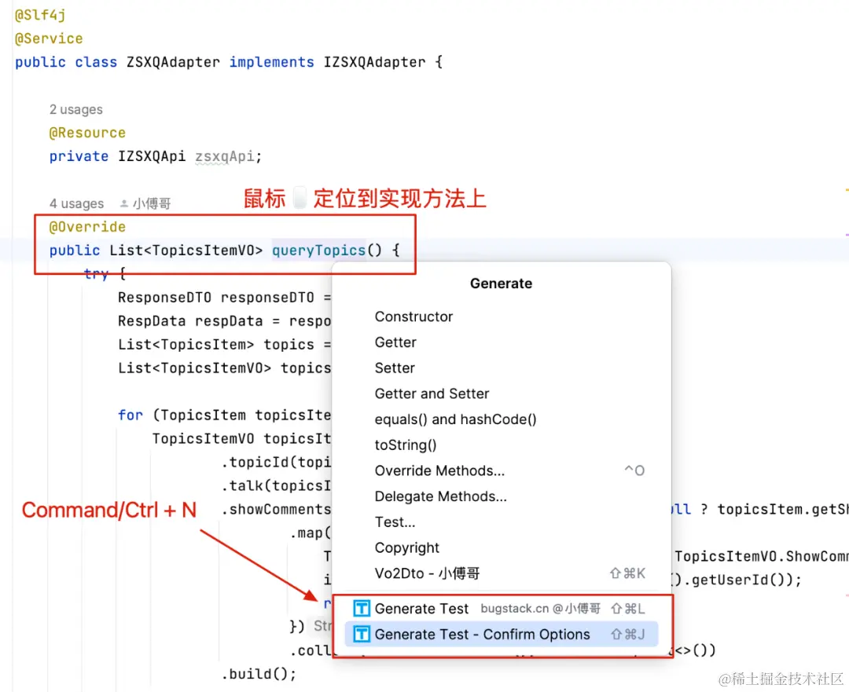Click the @Override annotation
This screenshot has width=849, height=692.
tap(87, 227)
